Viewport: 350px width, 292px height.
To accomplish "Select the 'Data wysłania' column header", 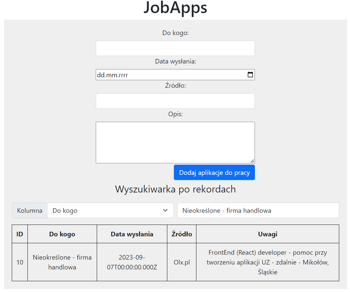I will tap(132, 234).
